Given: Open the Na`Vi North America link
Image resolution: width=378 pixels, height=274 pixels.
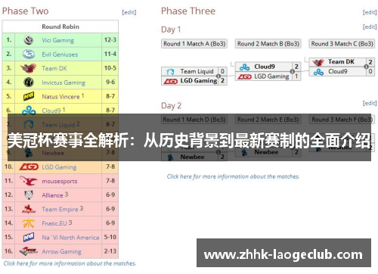Looking at the screenshot, I should [x=70, y=238].
